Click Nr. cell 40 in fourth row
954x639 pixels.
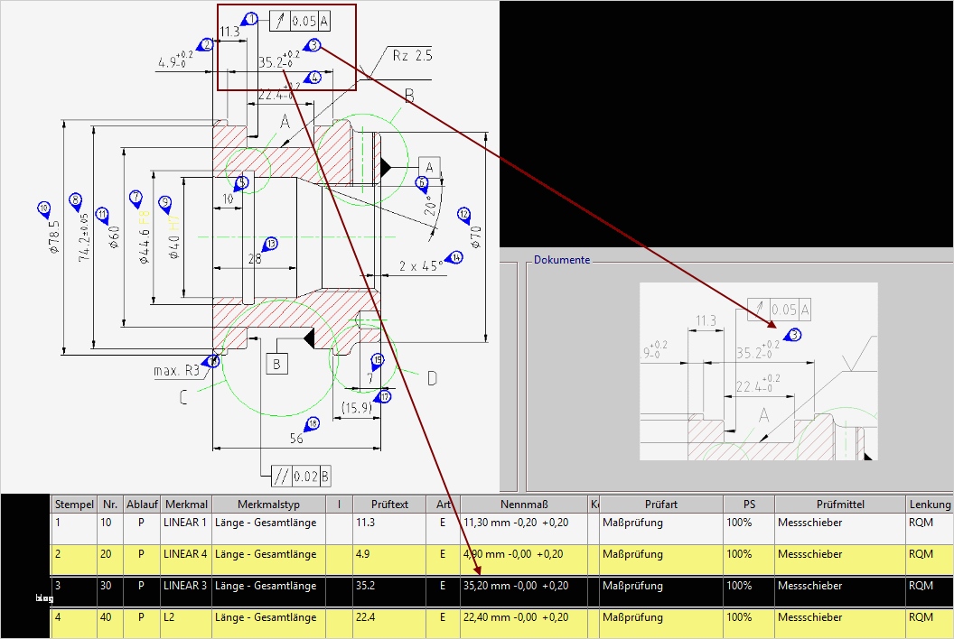point(110,623)
